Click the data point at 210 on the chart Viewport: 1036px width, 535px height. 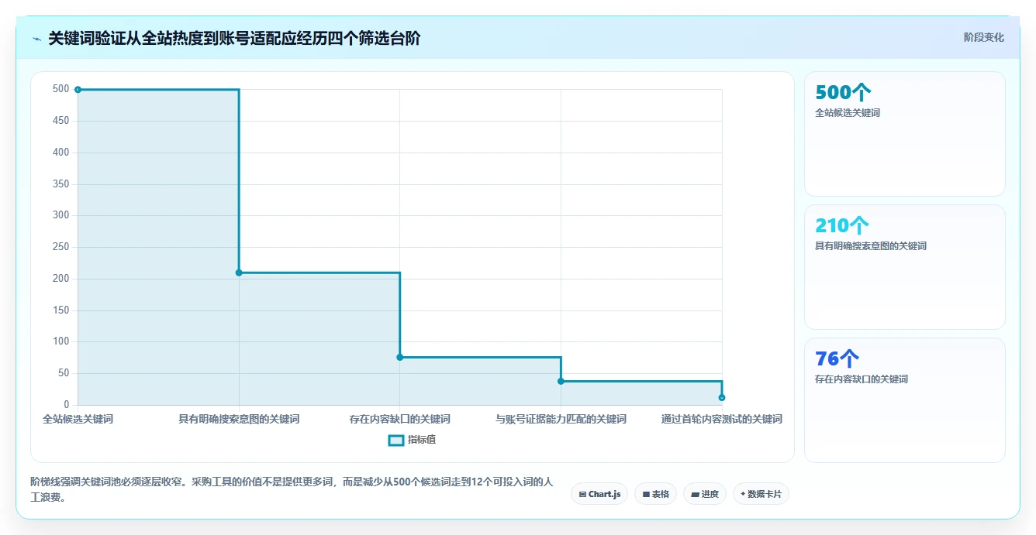[239, 273]
